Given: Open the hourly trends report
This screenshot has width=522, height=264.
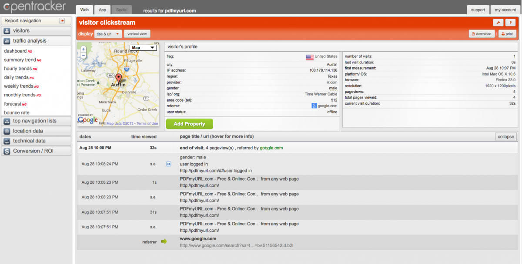Looking at the screenshot, I should [x=18, y=69].
